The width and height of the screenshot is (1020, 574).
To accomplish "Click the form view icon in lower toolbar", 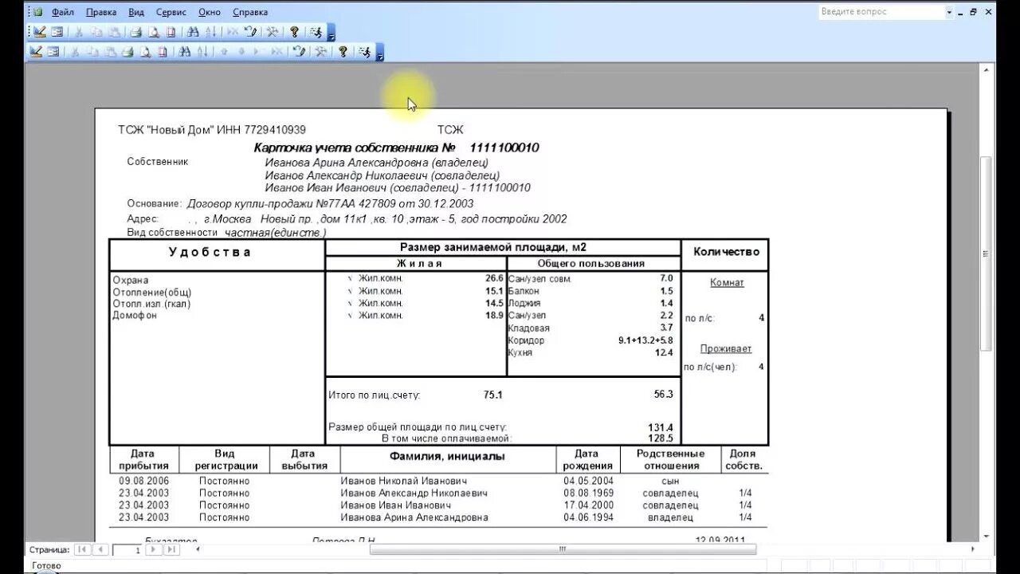I will (53, 52).
